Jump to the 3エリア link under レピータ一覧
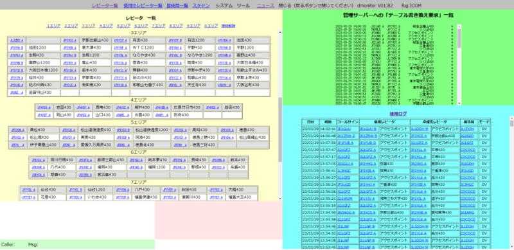This screenshot has height=250, width=514. (x=89, y=26)
